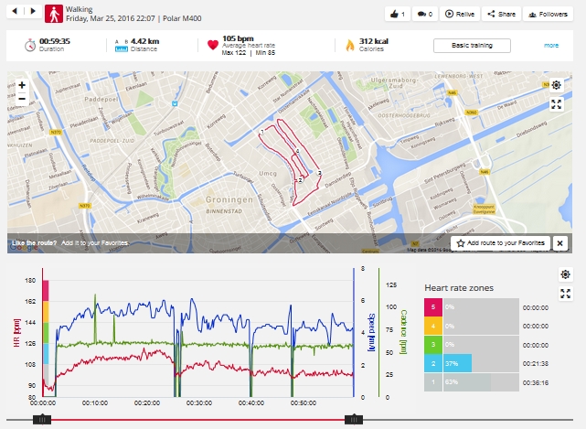Expand the graph to fullscreen
Image resolution: width=586 pixels, height=429 pixels.
point(565,294)
